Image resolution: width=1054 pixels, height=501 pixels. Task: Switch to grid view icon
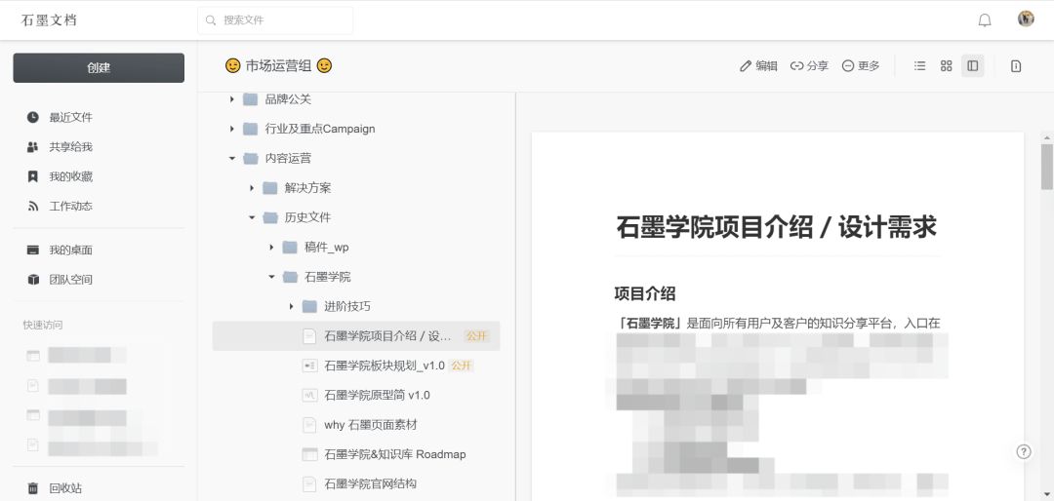coord(947,66)
